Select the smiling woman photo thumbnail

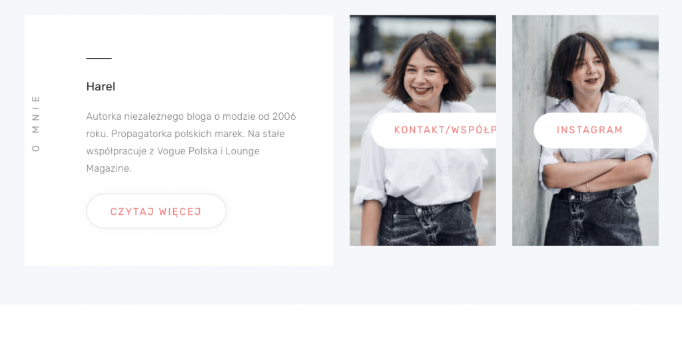coord(423,130)
